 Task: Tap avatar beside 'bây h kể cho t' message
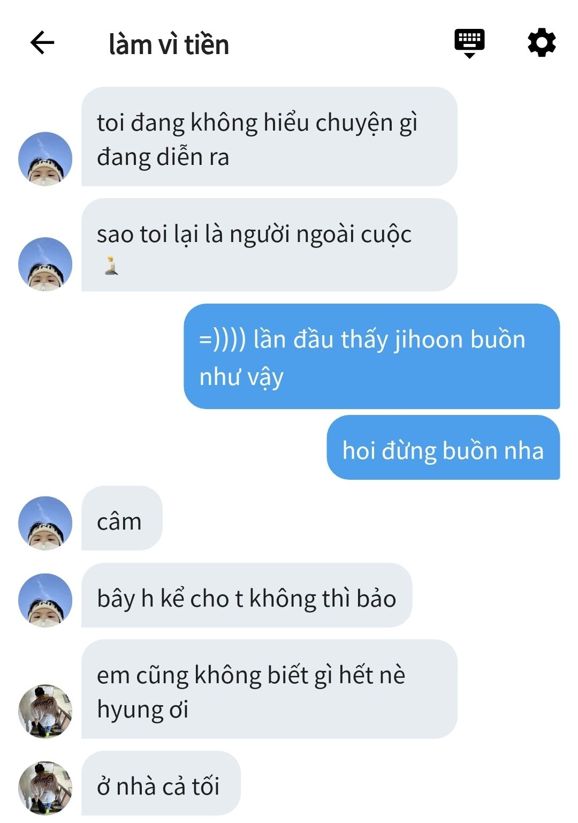coord(45,600)
